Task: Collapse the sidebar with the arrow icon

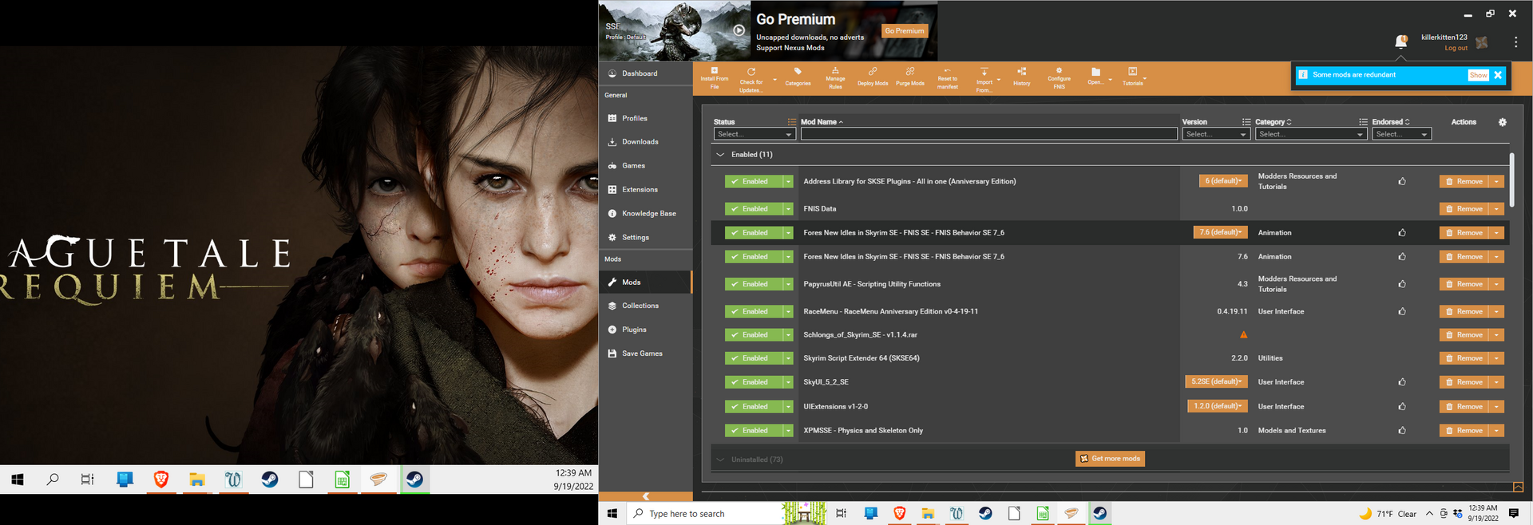Action: [x=646, y=496]
